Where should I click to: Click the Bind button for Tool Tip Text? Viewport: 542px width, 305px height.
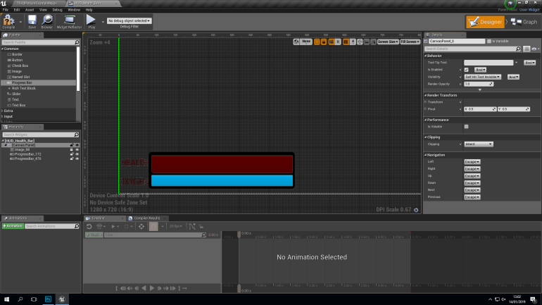pyautogui.click(x=530, y=63)
